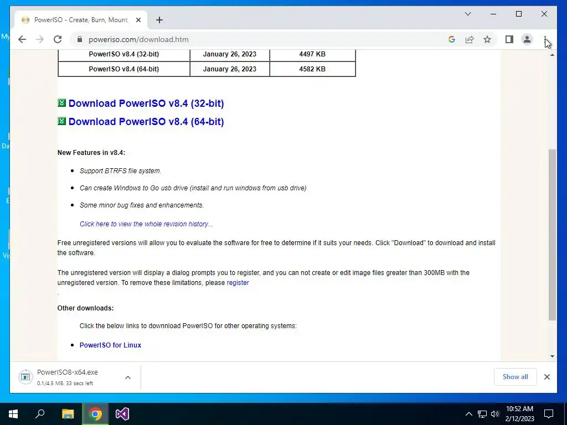
Task: Click 'Support BTRFS file system.' text
Action: click(120, 171)
